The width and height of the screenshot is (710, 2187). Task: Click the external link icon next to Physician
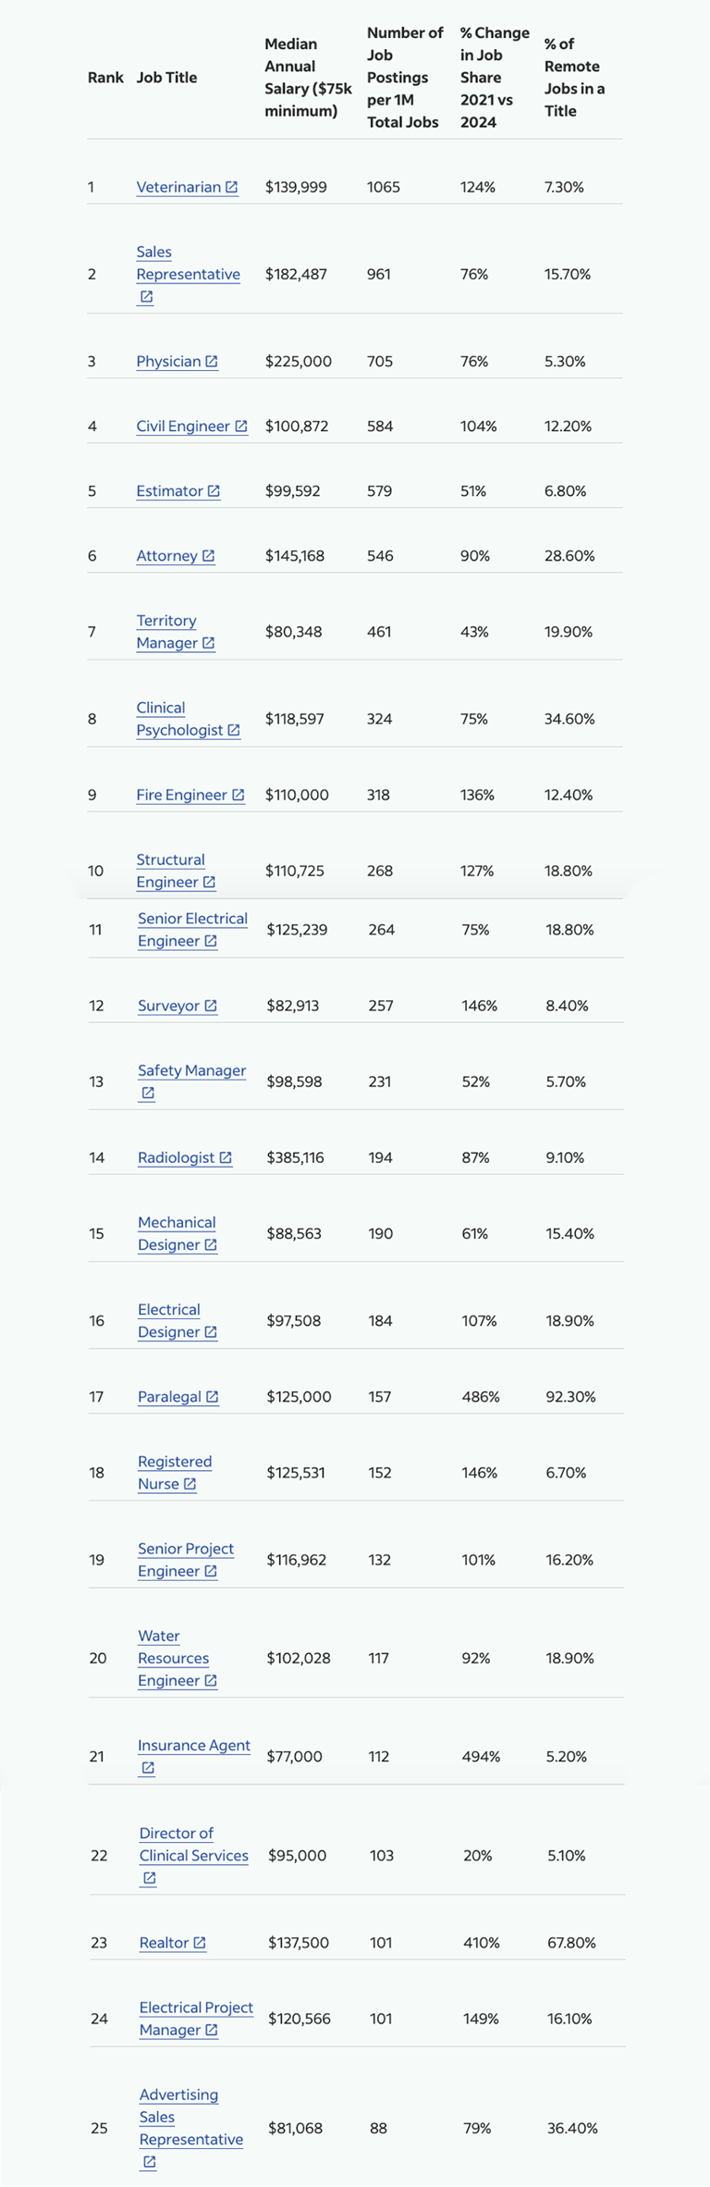[212, 361]
